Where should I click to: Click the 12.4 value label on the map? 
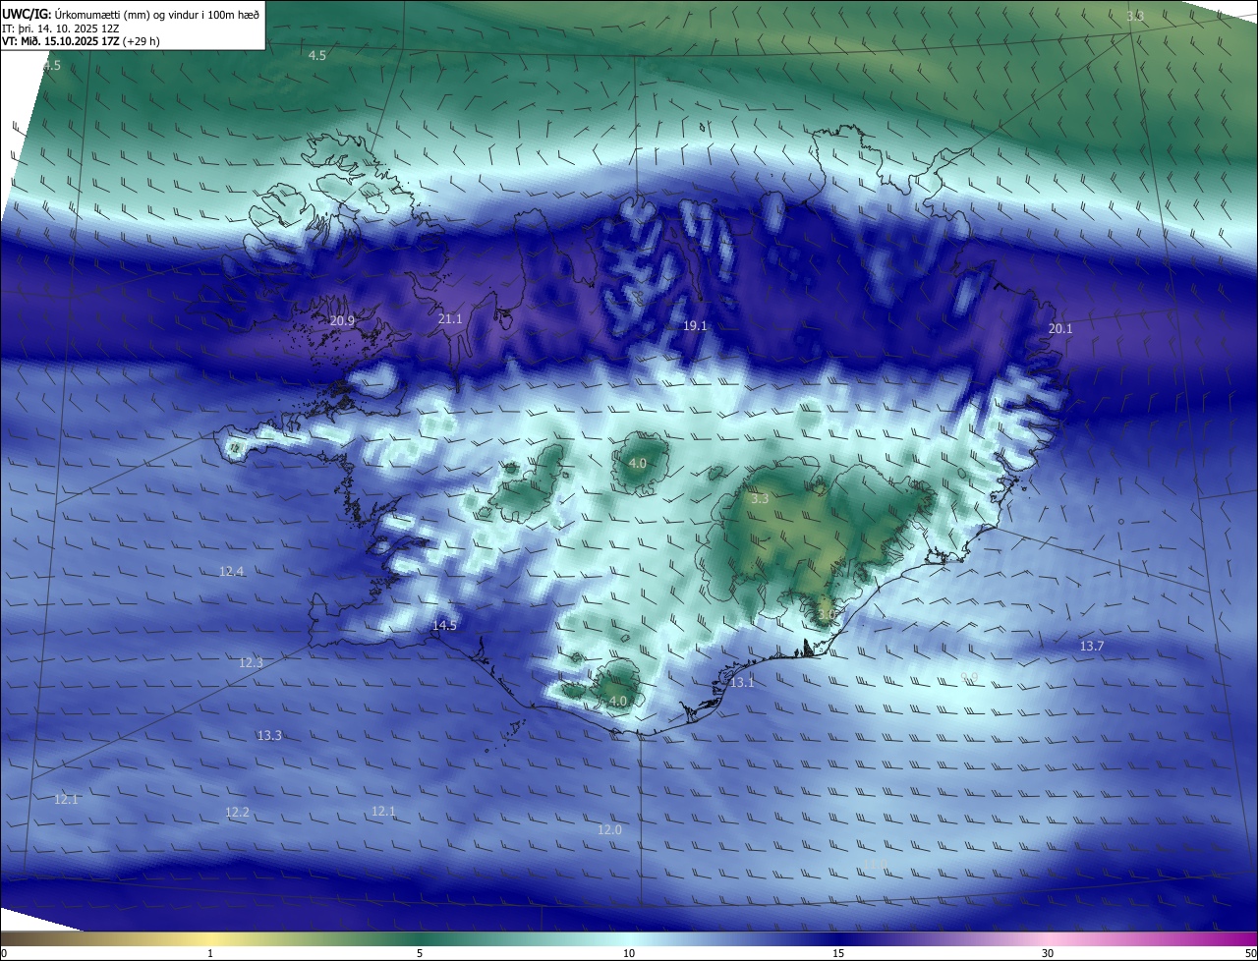click(x=231, y=571)
